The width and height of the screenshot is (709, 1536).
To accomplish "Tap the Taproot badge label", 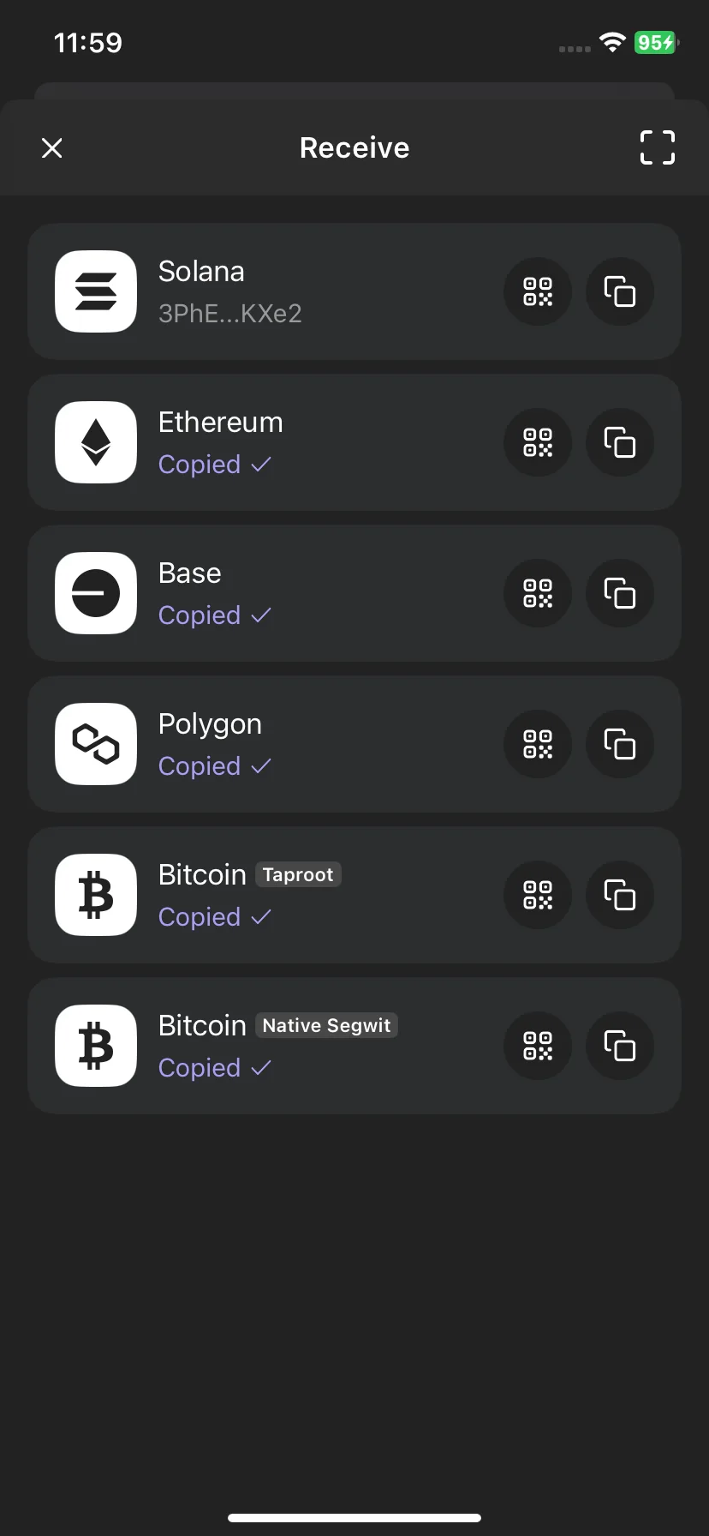I will pos(298,874).
